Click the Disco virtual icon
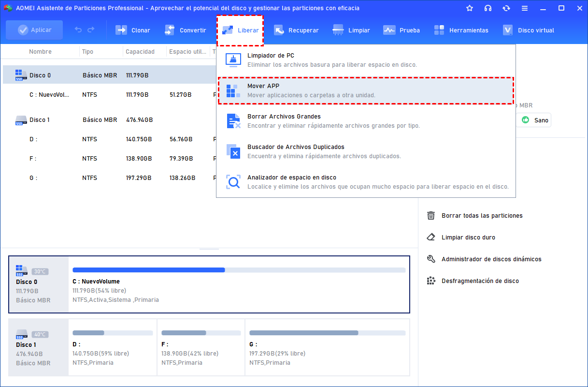The height and width of the screenshot is (387, 588). point(507,30)
